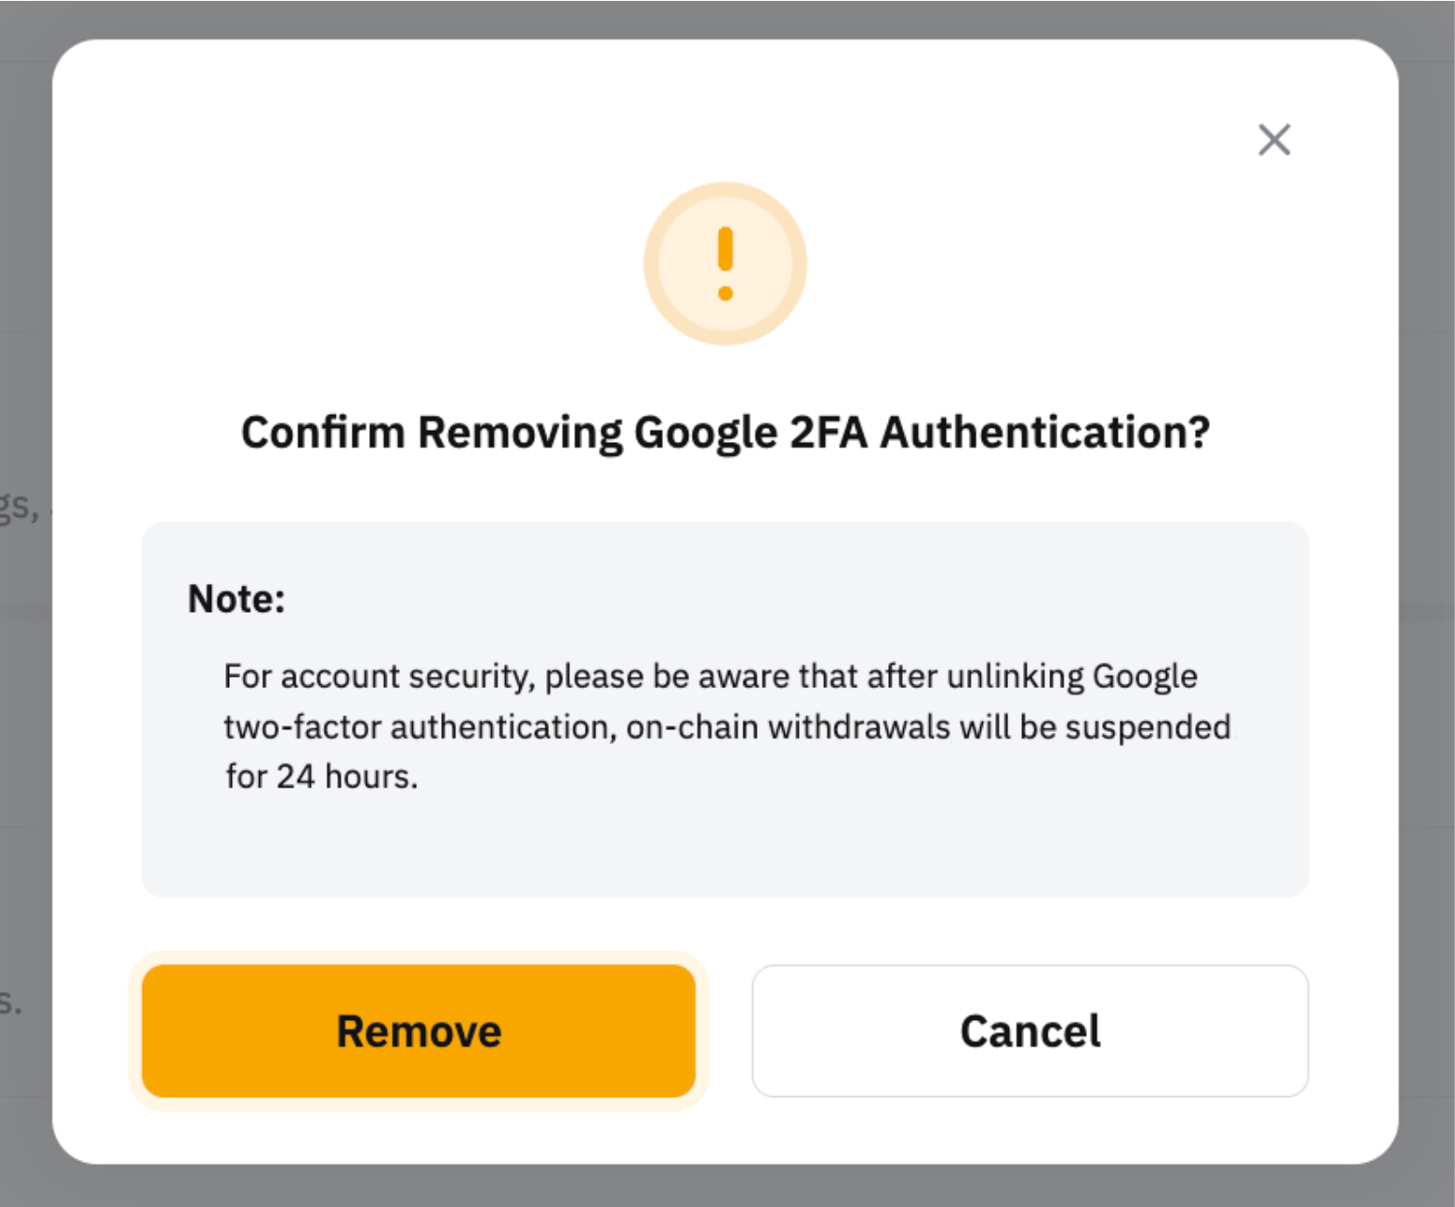Viewport: 1455px width, 1207px height.
Task: Click the "Google 2FA" words in the title
Action: click(751, 433)
